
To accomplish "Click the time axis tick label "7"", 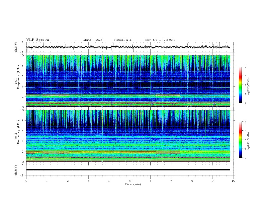I will (x=171, y=181).
